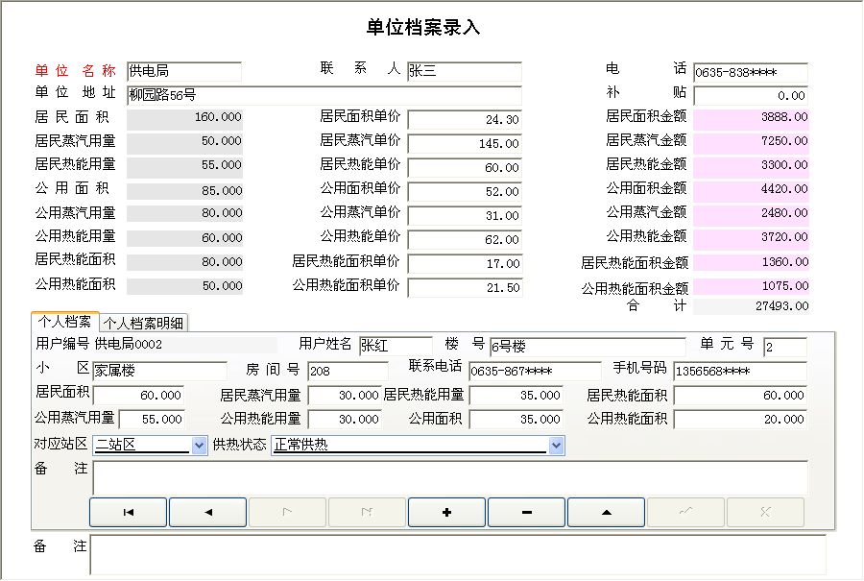Click the 备注 box inside 个人档案 panel

click(x=450, y=477)
